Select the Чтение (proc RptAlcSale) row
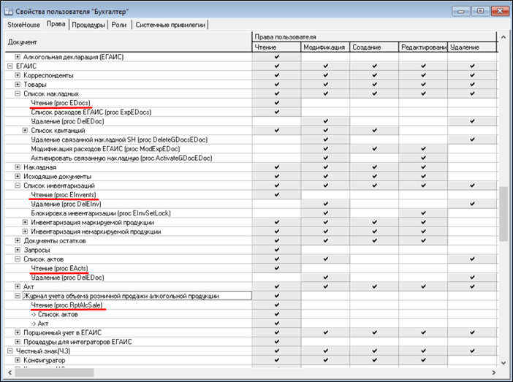Viewport: 513px width, 382px height. pos(66,305)
